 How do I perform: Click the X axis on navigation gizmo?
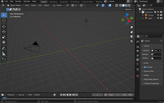129,21
